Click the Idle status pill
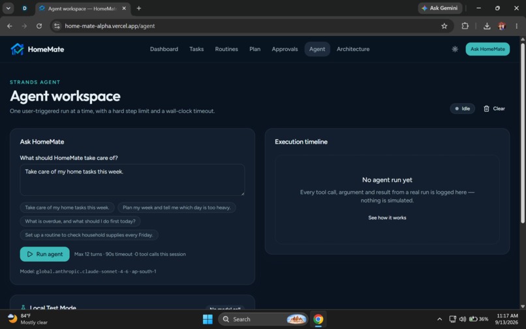 coord(462,108)
